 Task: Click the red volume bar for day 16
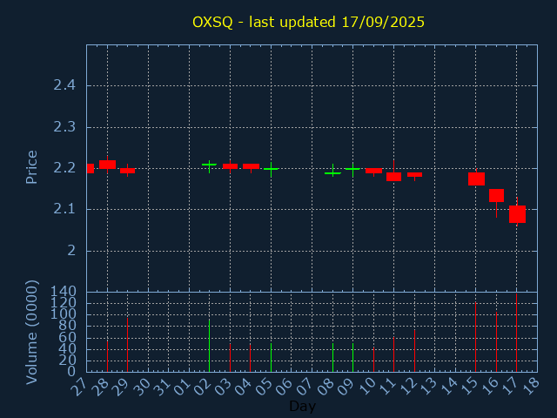click(496, 341)
